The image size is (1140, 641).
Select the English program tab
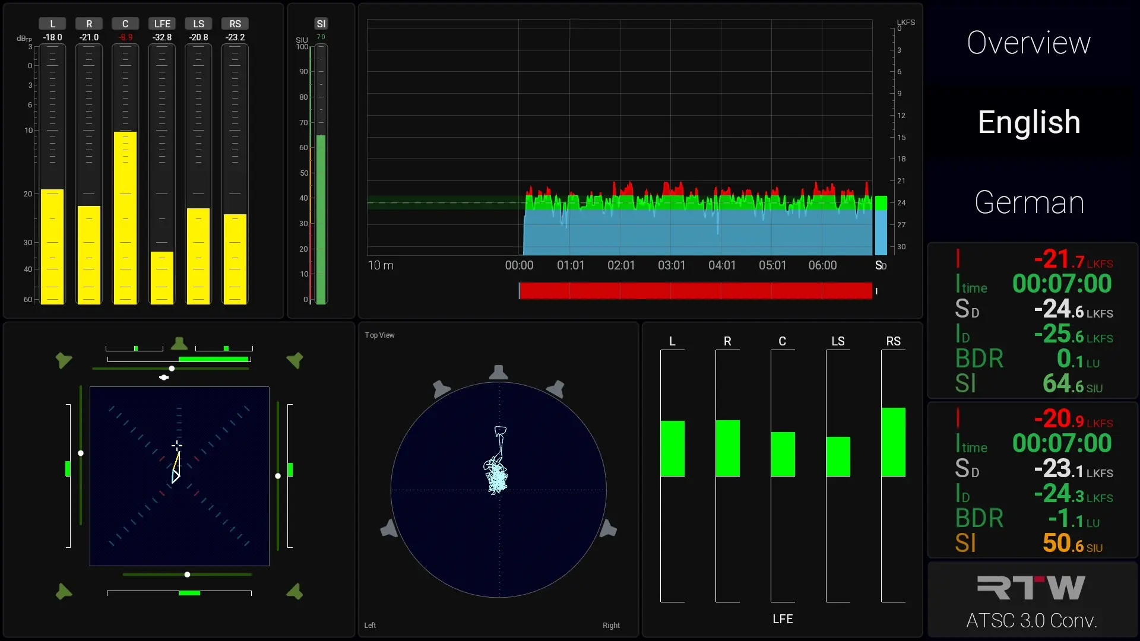[x=1029, y=122]
